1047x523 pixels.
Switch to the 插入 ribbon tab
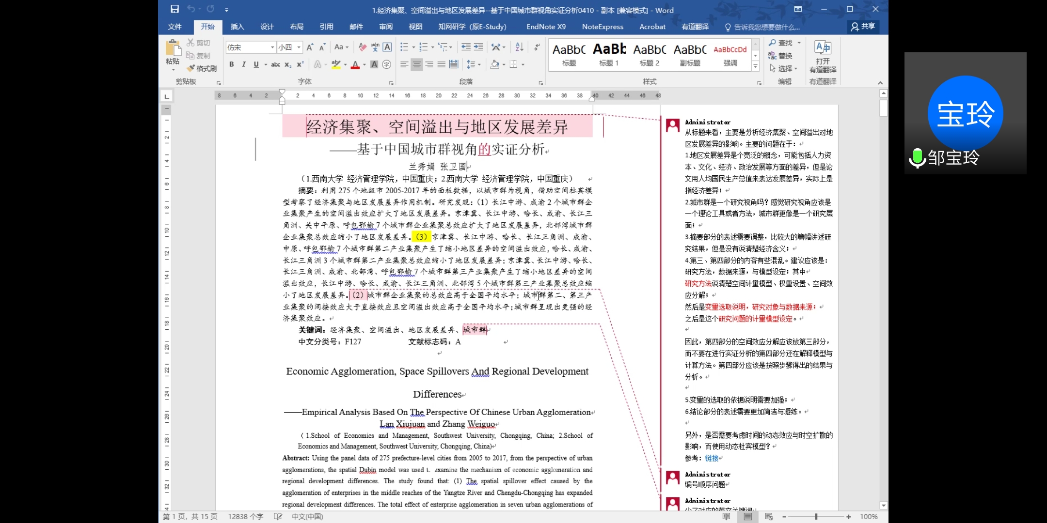coord(237,27)
